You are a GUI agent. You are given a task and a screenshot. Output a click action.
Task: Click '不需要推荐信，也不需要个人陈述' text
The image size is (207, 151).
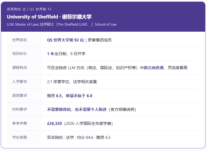[77, 110]
